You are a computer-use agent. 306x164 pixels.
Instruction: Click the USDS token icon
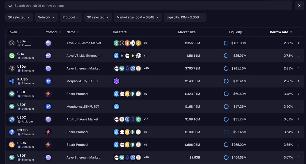point(12,145)
